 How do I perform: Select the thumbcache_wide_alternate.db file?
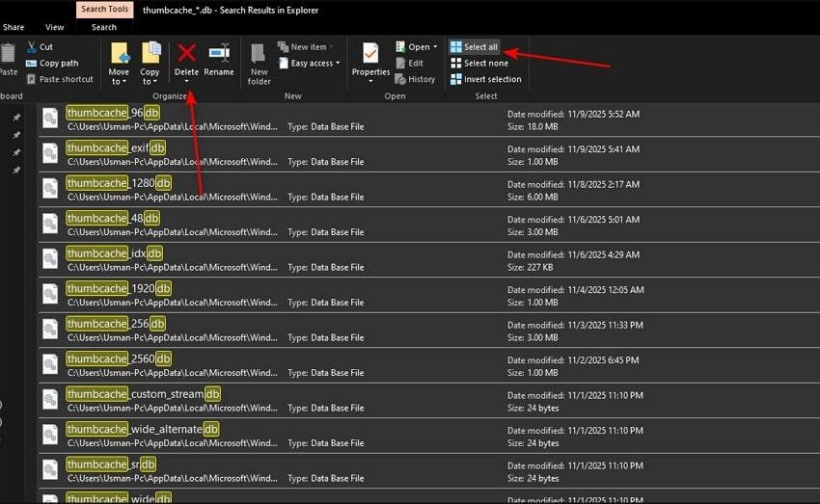point(429,436)
